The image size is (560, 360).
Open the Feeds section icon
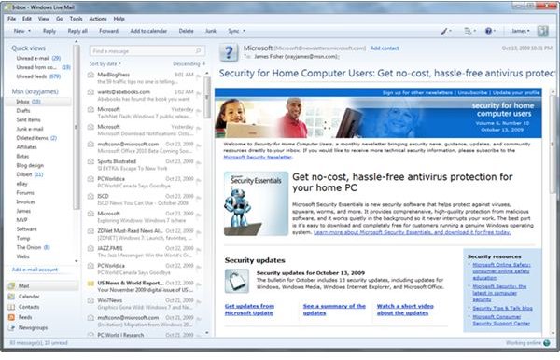[x=11, y=317]
